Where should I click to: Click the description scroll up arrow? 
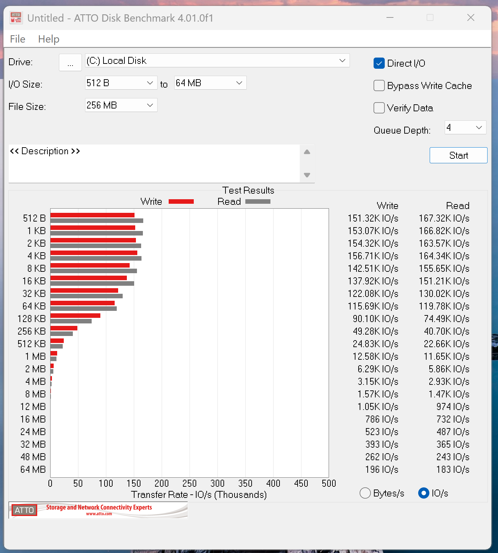click(x=307, y=152)
